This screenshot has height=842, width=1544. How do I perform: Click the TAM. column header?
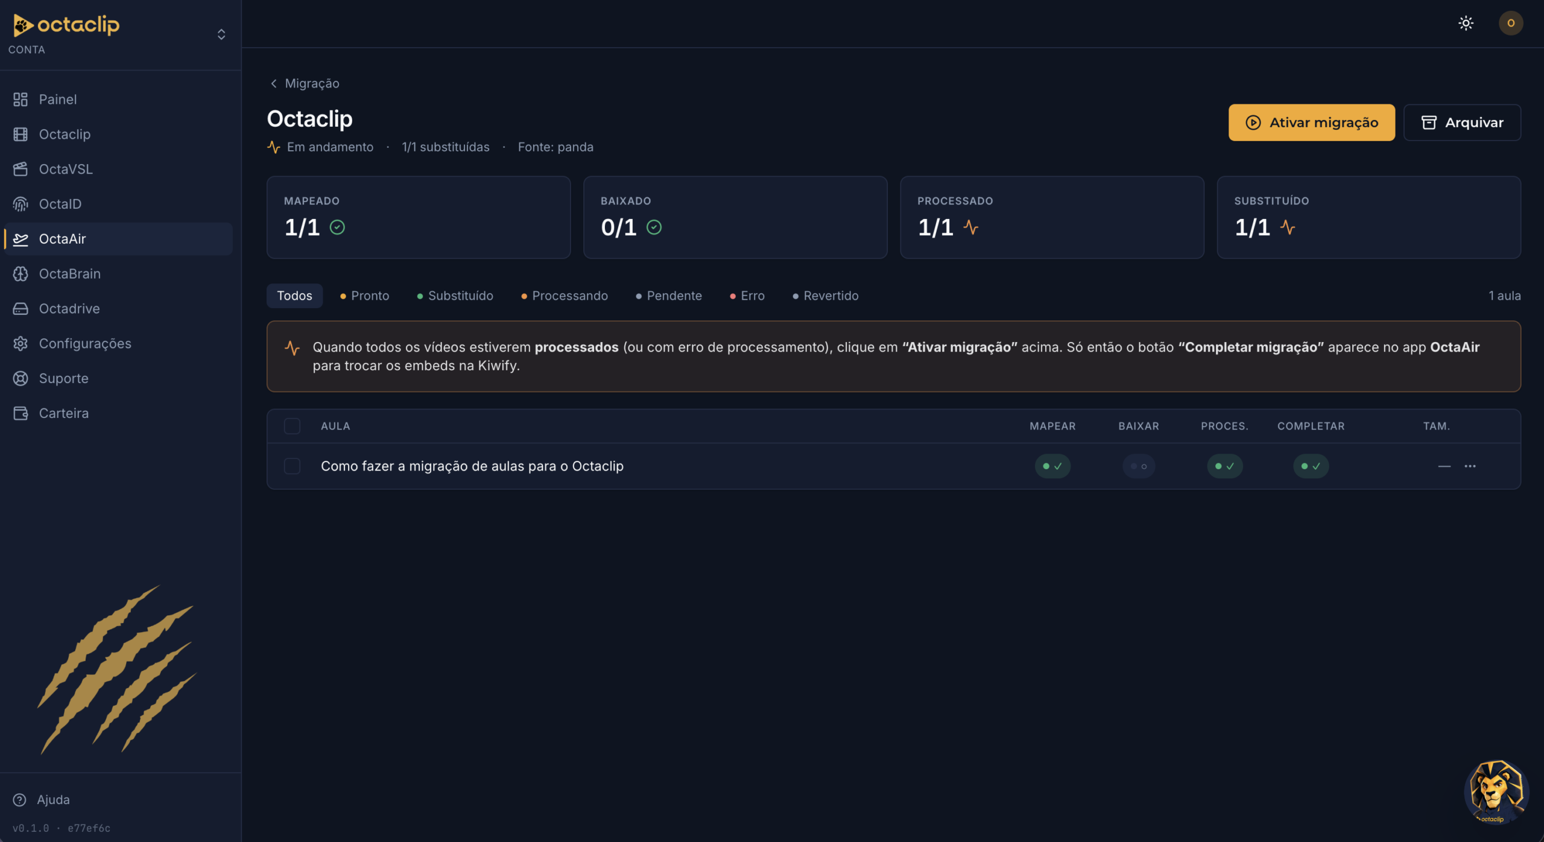pyautogui.click(x=1437, y=426)
